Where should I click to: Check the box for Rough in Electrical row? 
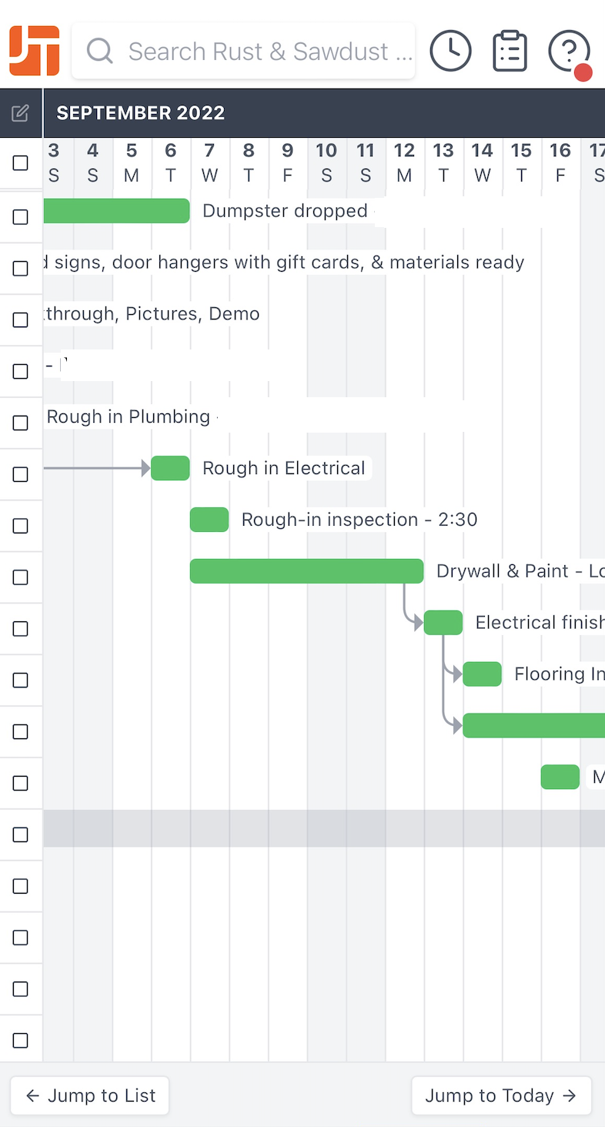21,474
